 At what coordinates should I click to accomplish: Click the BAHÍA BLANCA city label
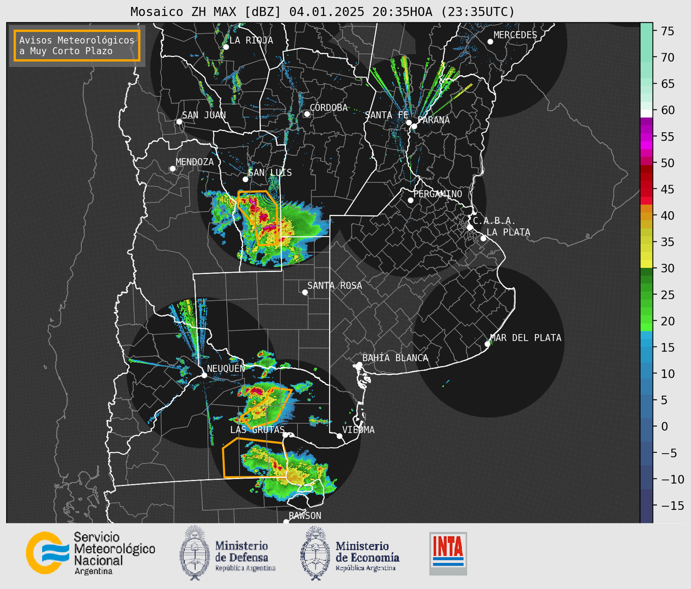[395, 358]
